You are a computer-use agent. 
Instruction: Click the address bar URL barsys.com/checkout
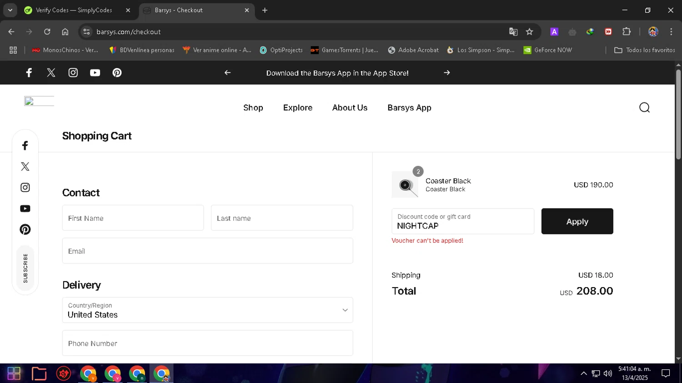[x=129, y=32]
